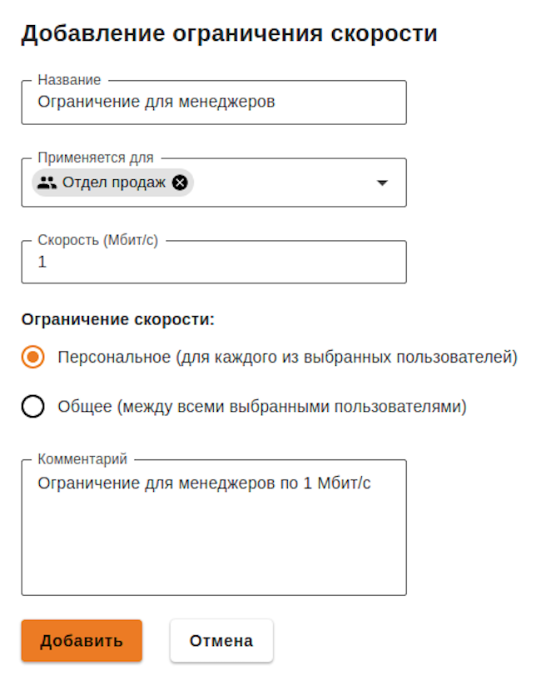The image size is (541, 696).
Task: Focus the "Скорость (Мбит/с)" input field
Action: [213, 262]
